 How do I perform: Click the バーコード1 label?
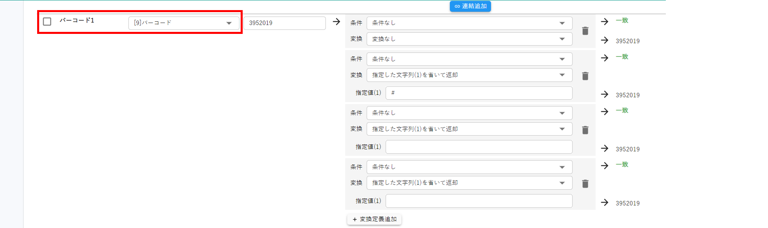[77, 20]
